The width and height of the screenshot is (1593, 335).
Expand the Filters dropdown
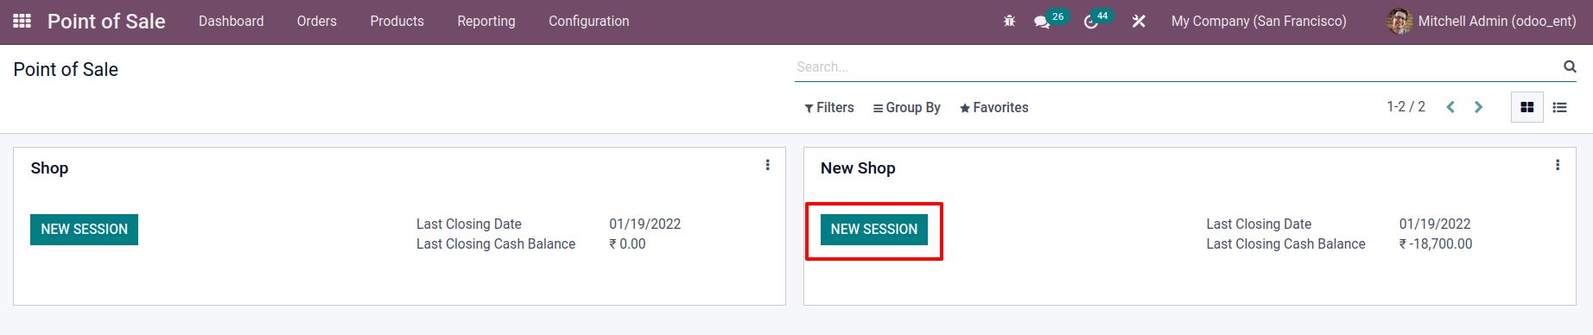click(828, 108)
